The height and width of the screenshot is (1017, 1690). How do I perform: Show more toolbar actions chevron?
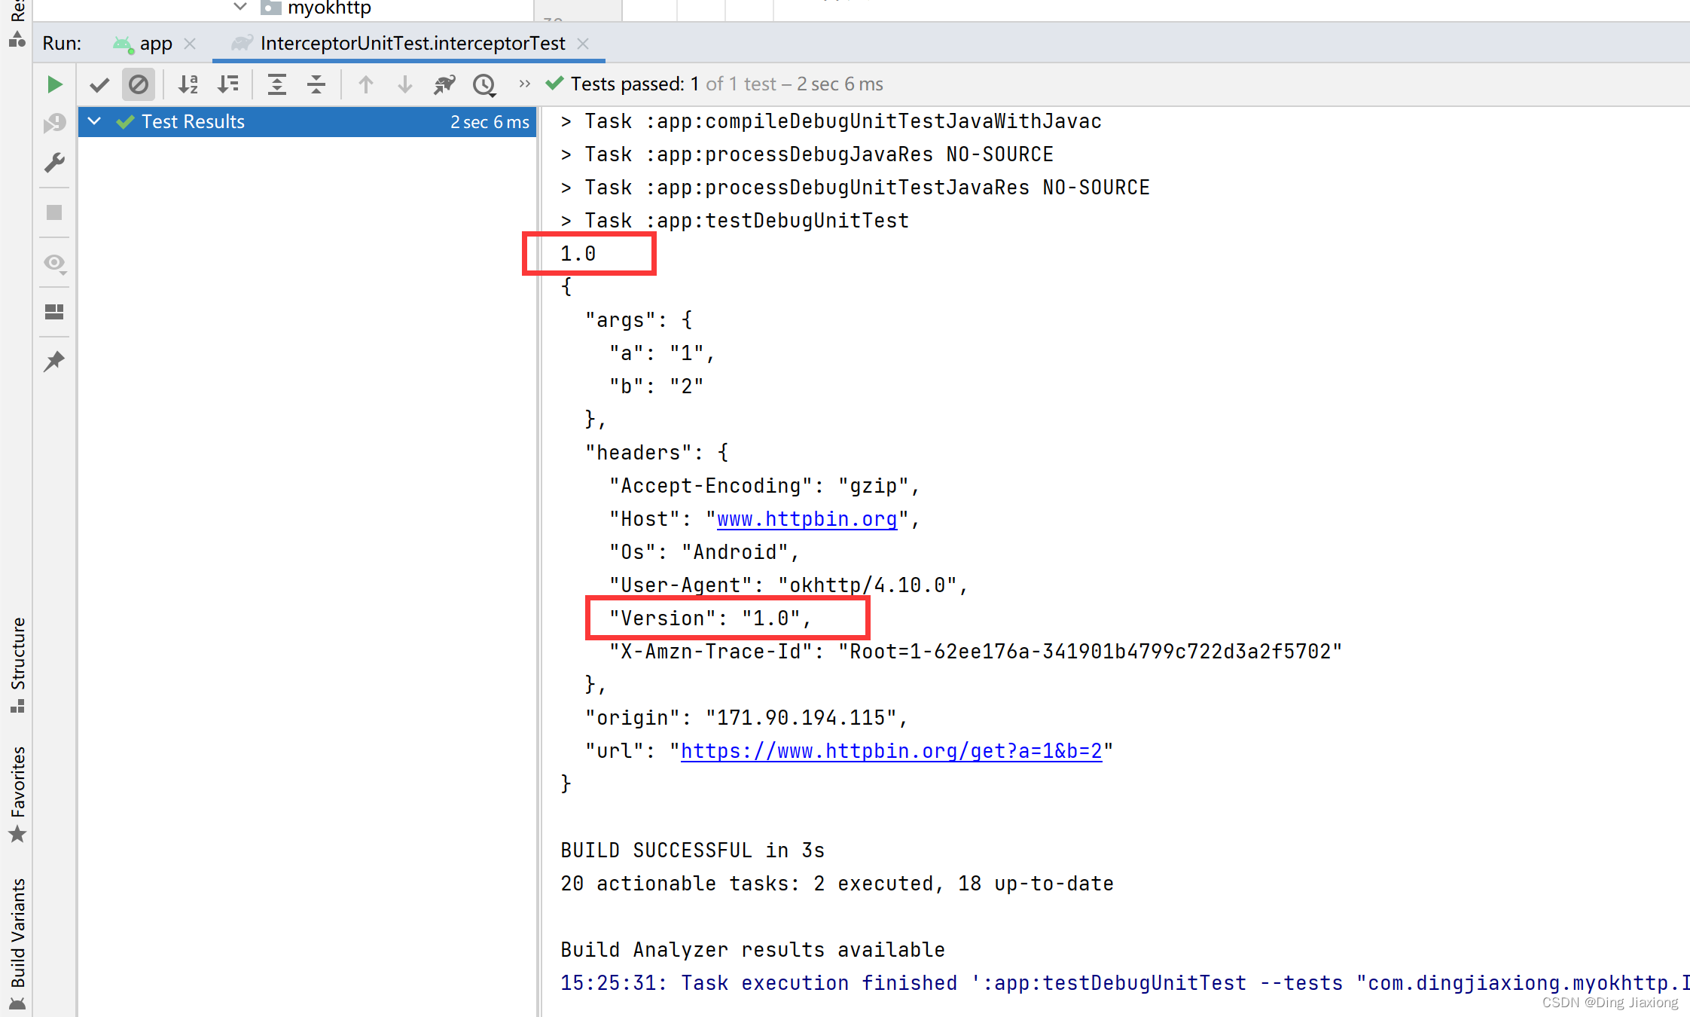tap(525, 84)
